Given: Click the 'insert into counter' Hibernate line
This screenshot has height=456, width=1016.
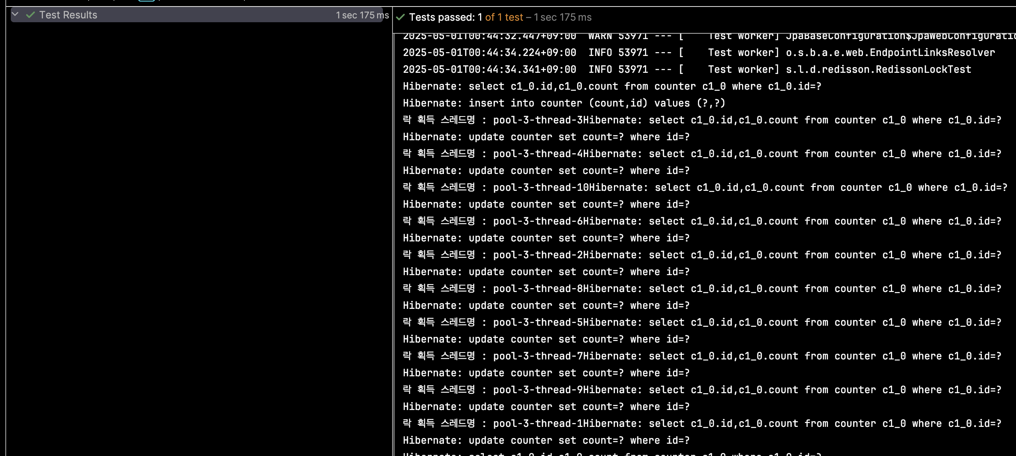Looking at the screenshot, I should click(x=564, y=103).
